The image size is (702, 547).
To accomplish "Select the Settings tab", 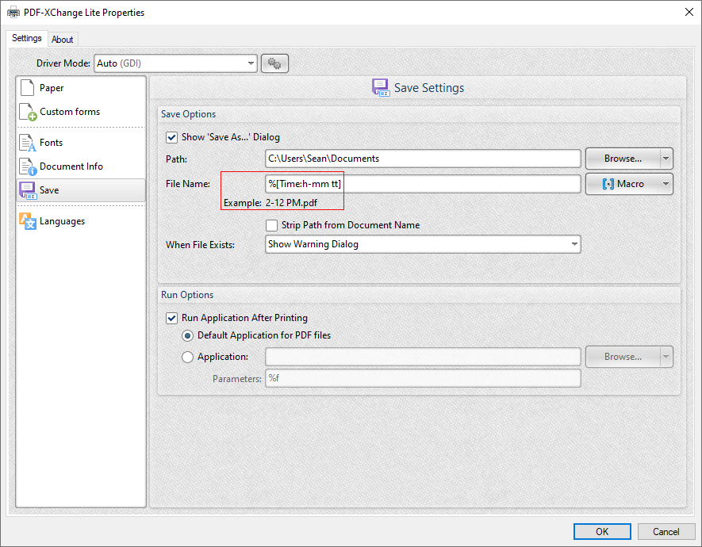I will (x=26, y=37).
